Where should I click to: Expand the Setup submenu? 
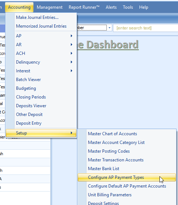coord(41,133)
